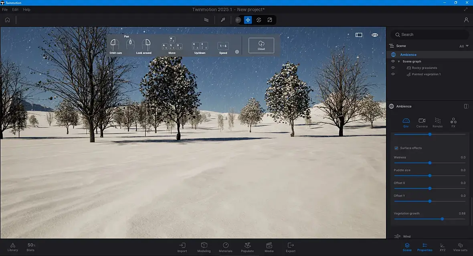Screen dimensions: 473x256
Task: Click the Speed 1-6 key icon
Action: [x=223, y=46]
